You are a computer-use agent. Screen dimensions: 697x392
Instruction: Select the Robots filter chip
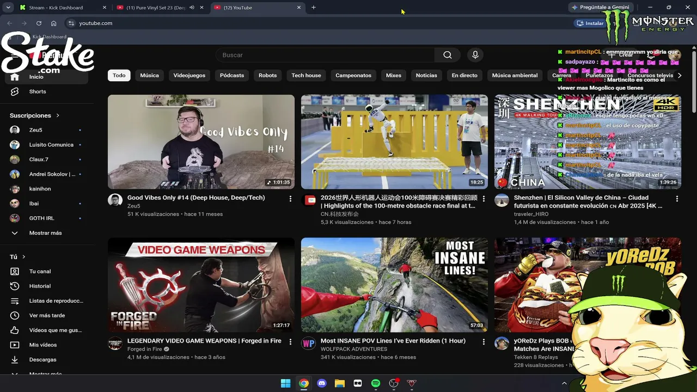pyautogui.click(x=267, y=76)
